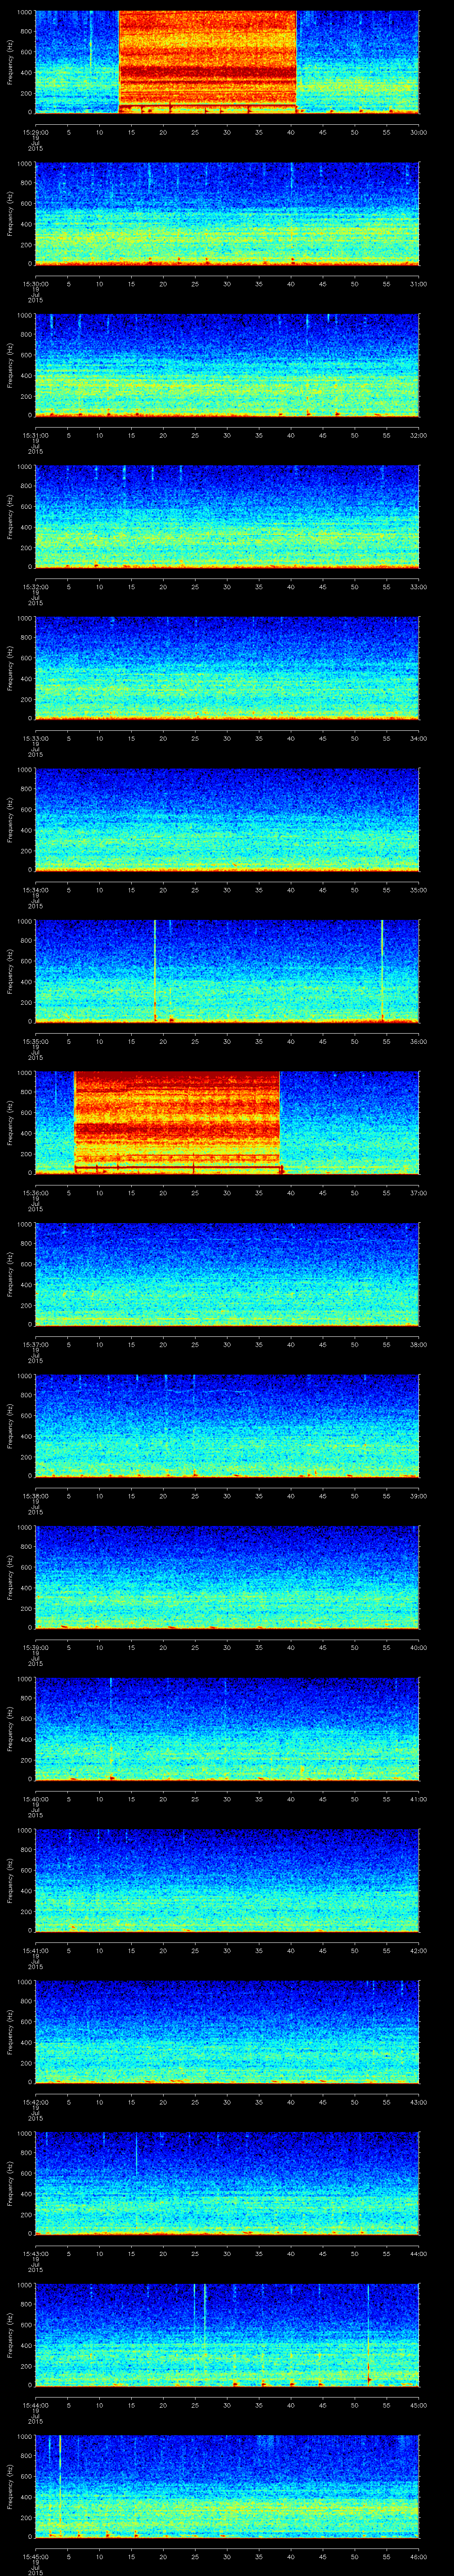
Task: Click the 15:31:00 start time label
Action: [x=35, y=435]
